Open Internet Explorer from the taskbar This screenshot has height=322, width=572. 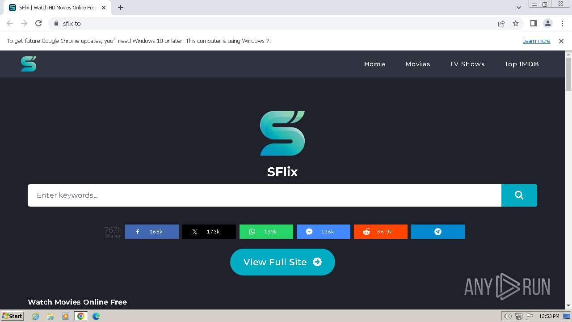[x=36, y=316]
